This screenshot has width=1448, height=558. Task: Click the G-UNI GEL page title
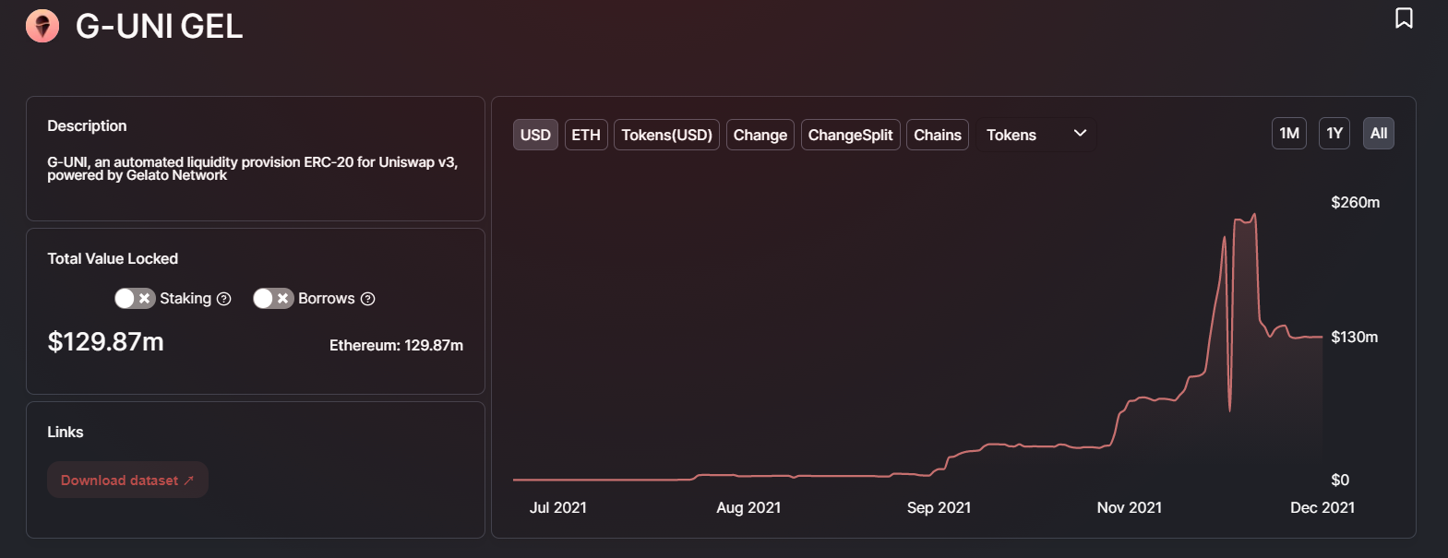click(159, 26)
